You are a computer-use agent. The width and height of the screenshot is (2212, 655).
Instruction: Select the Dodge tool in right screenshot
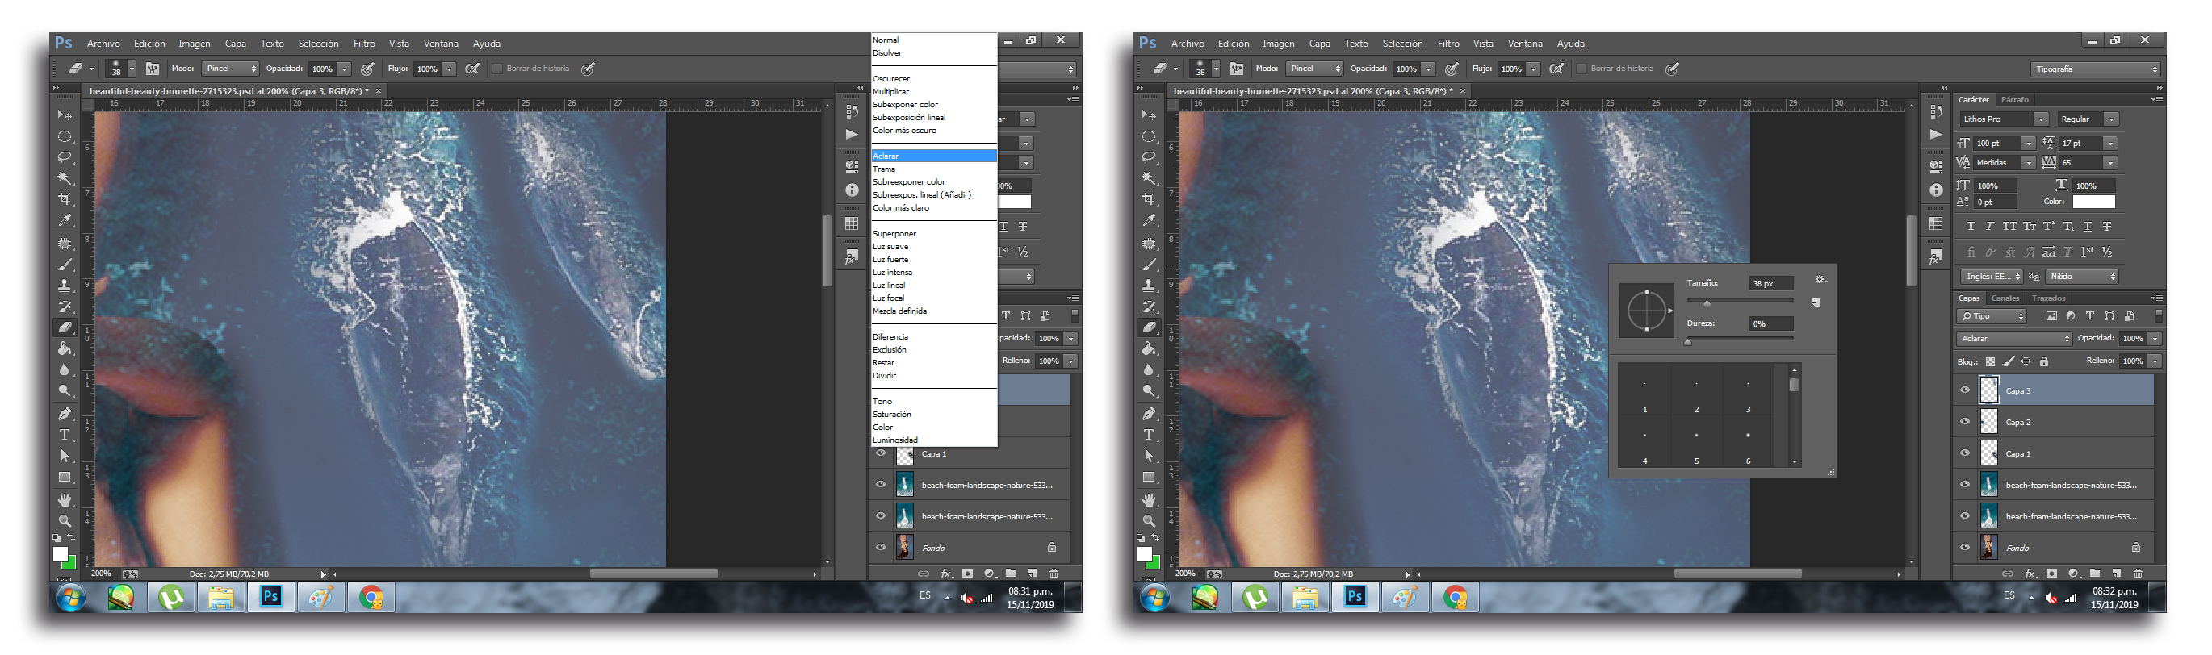coord(1149,390)
